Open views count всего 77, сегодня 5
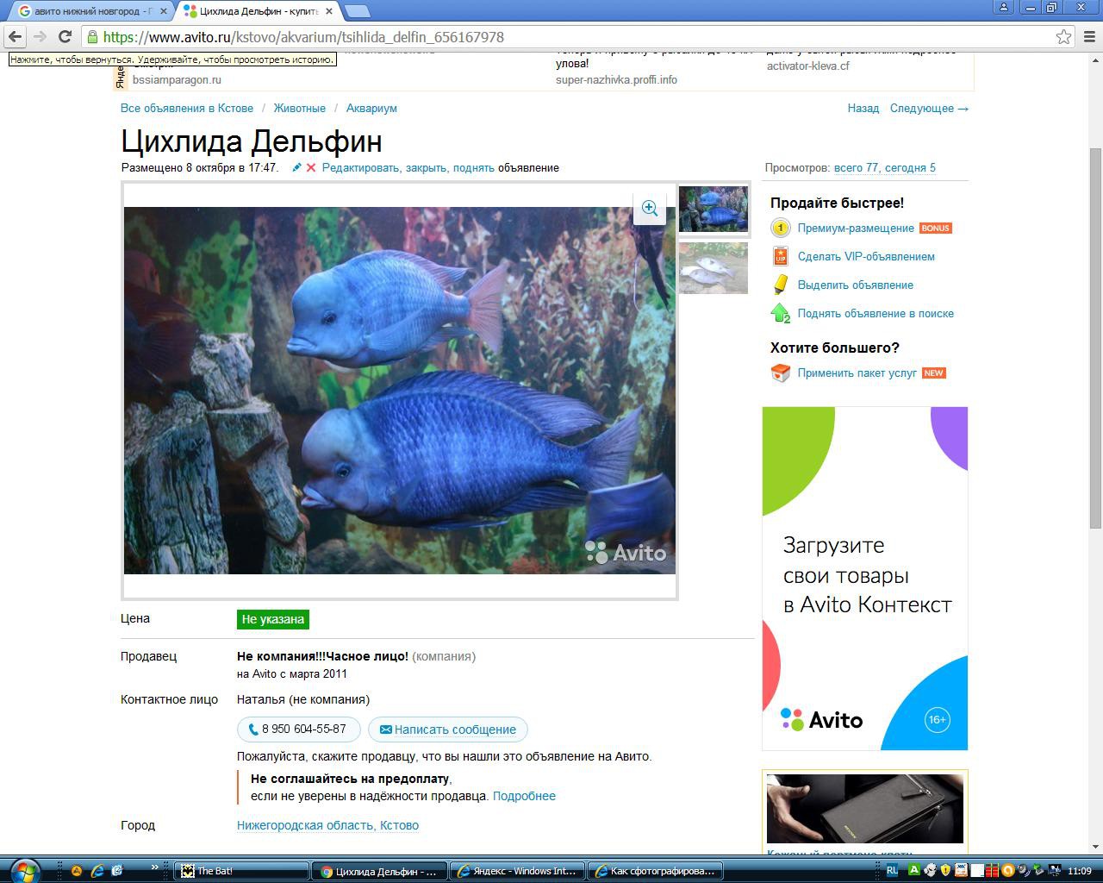The image size is (1103, 883). pos(884,167)
